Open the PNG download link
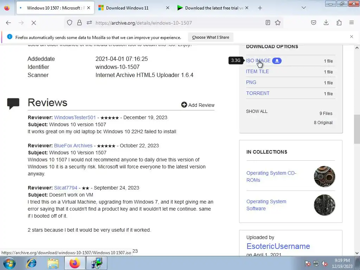This screenshot has height=270, width=360. click(x=251, y=82)
